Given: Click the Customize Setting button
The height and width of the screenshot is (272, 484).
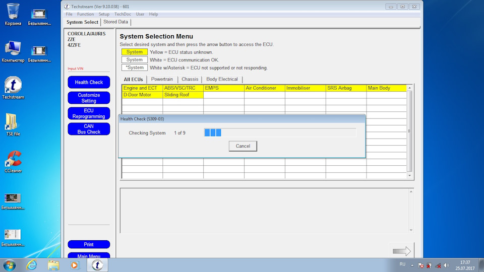Looking at the screenshot, I should (89, 98).
